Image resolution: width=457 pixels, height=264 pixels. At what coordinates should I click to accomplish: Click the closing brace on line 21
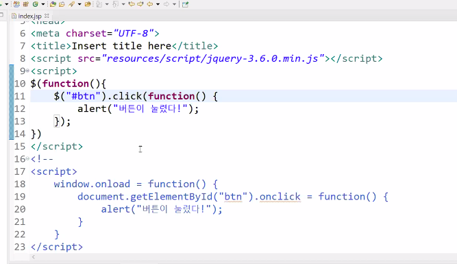pyautogui.click(x=80, y=221)
